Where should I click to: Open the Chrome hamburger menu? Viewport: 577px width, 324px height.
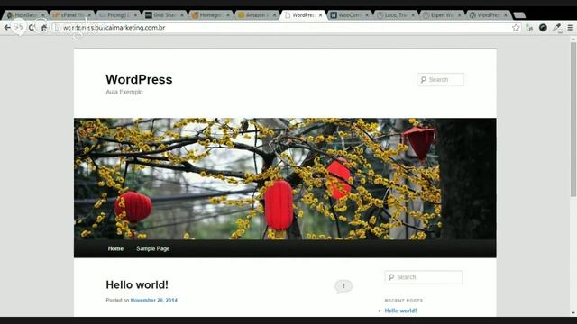(571, 28)
